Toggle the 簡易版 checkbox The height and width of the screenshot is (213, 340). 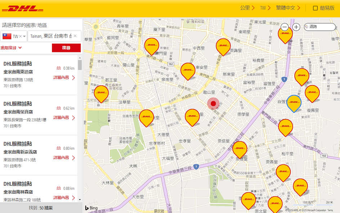coord(315,8)
